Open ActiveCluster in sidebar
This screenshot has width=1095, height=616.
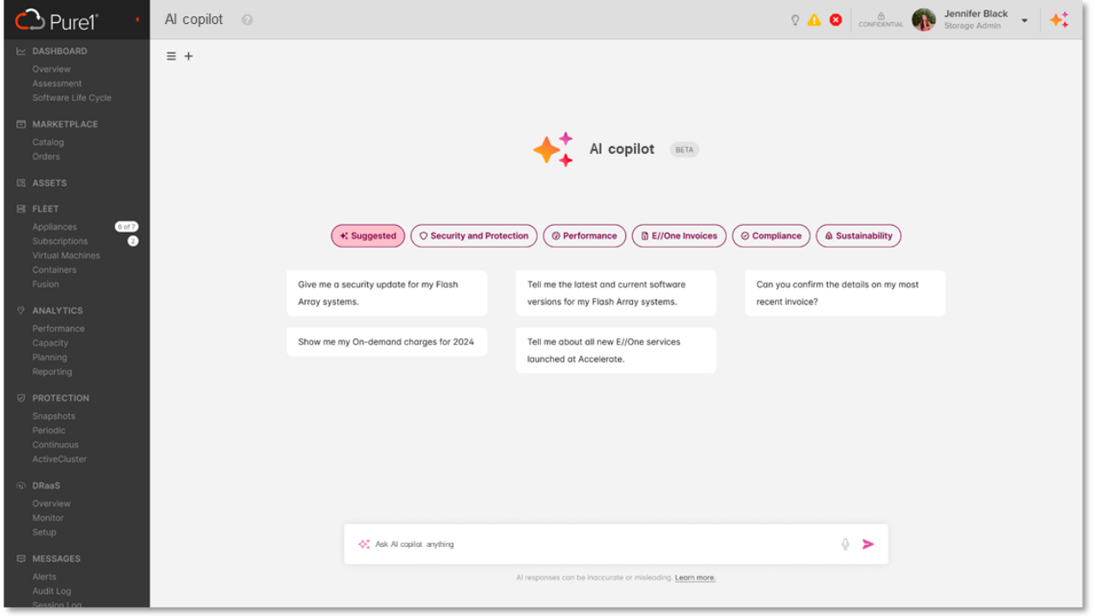60,459
